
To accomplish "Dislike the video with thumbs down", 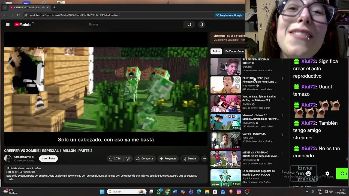I will [128, 158].
